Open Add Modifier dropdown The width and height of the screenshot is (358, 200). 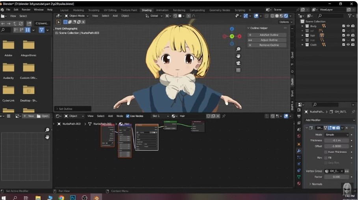pos(330,120)
